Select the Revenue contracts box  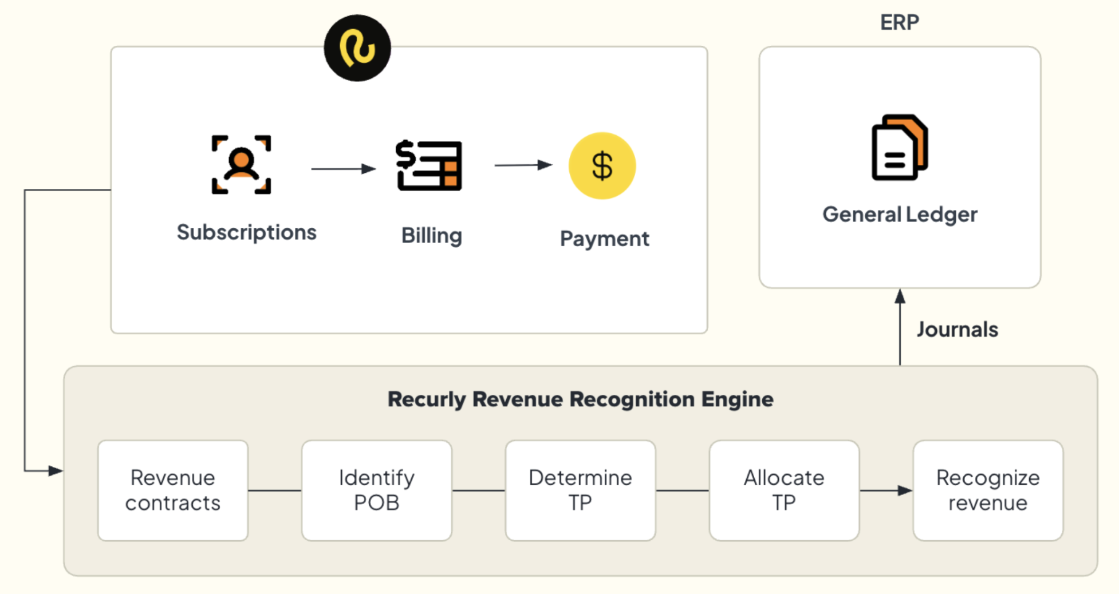tap(173, 490)
